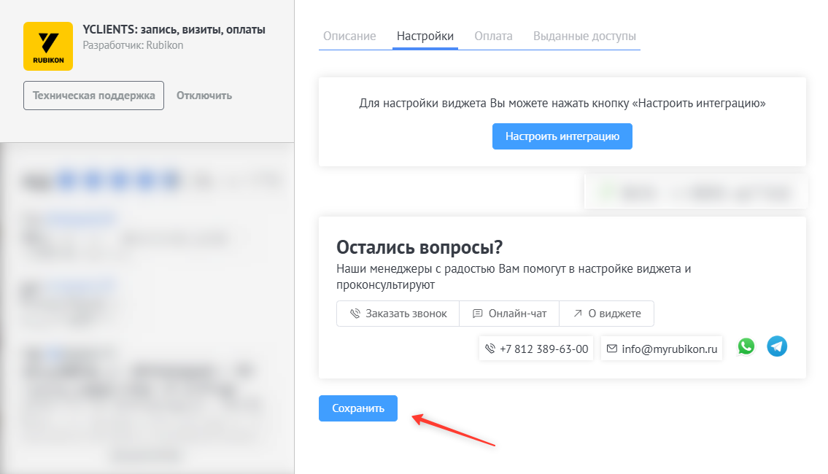This screenshot has width=828, height=474.
Task: Click the widget setup instruction text
Action: tap(562, 103)
